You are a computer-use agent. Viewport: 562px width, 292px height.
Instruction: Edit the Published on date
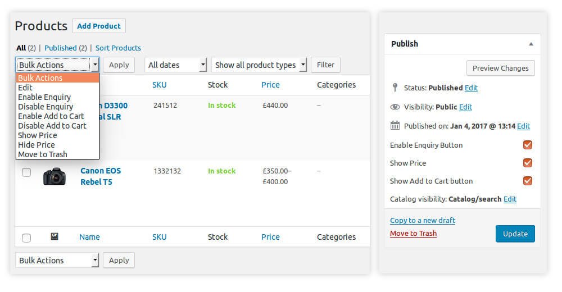(523, 126)
